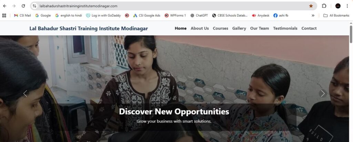
Task: Open the ChatGPT bookmark
Action: pos(199,15)
